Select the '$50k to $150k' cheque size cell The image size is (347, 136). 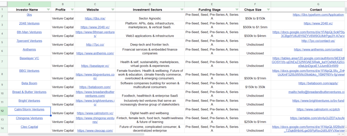(x=255, y=17)
